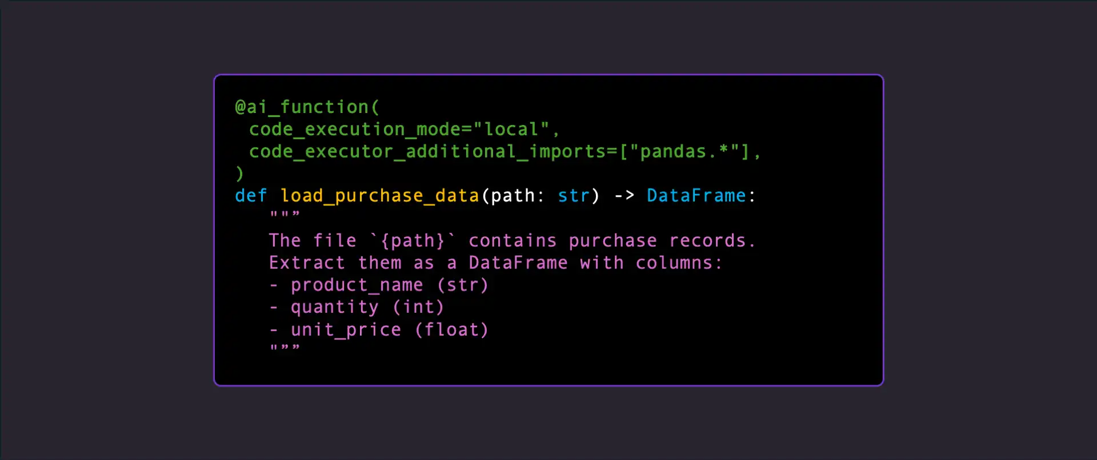Click the product_name column entry
Image resolution: width=1097 pixels, height=460 pixels.
[x=357, y=285]
